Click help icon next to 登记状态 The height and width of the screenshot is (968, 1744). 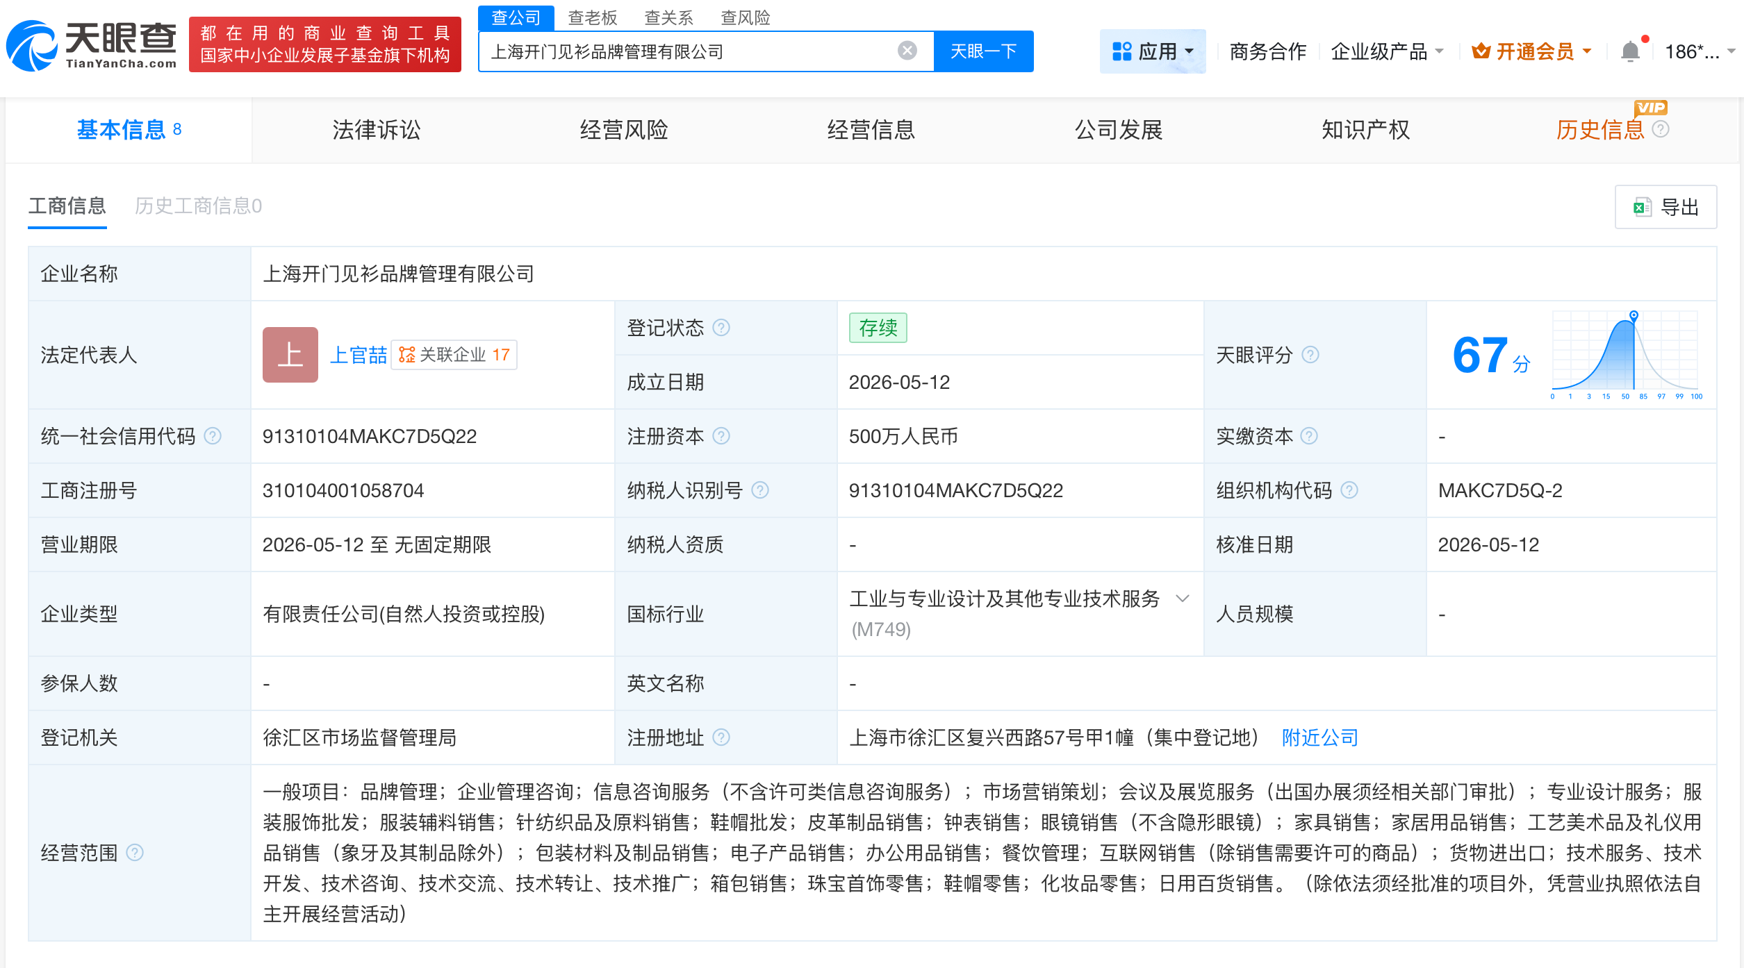tap(721, 327)
